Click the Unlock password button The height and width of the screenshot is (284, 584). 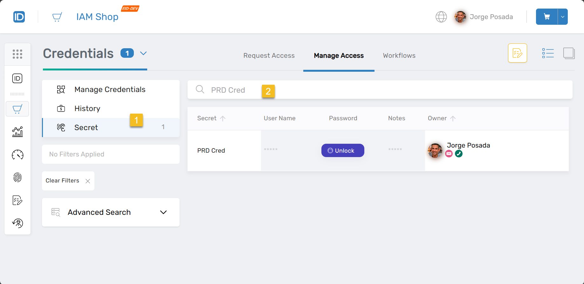tap(342, 150)
